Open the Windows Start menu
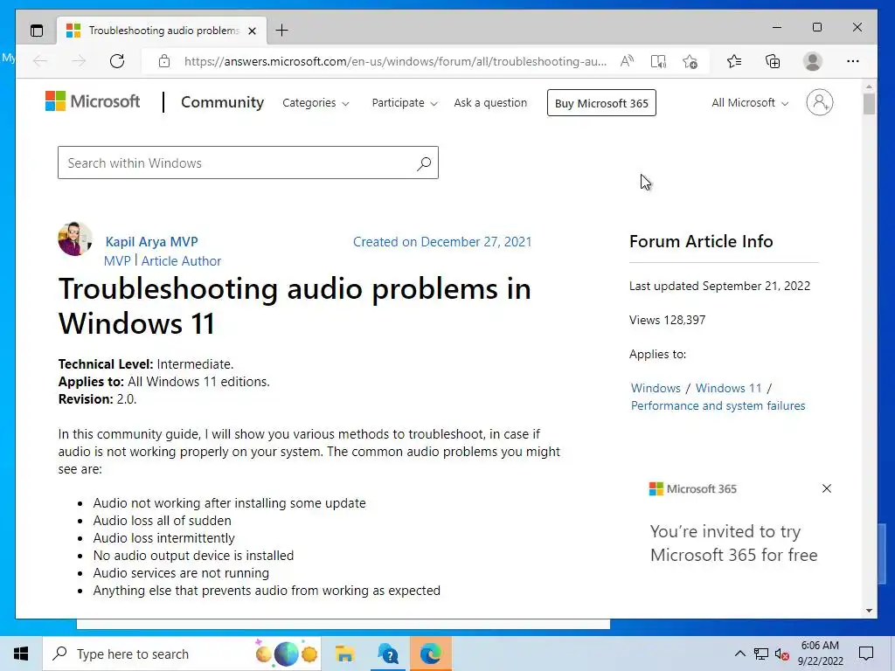895x671 pixels. 21,654
